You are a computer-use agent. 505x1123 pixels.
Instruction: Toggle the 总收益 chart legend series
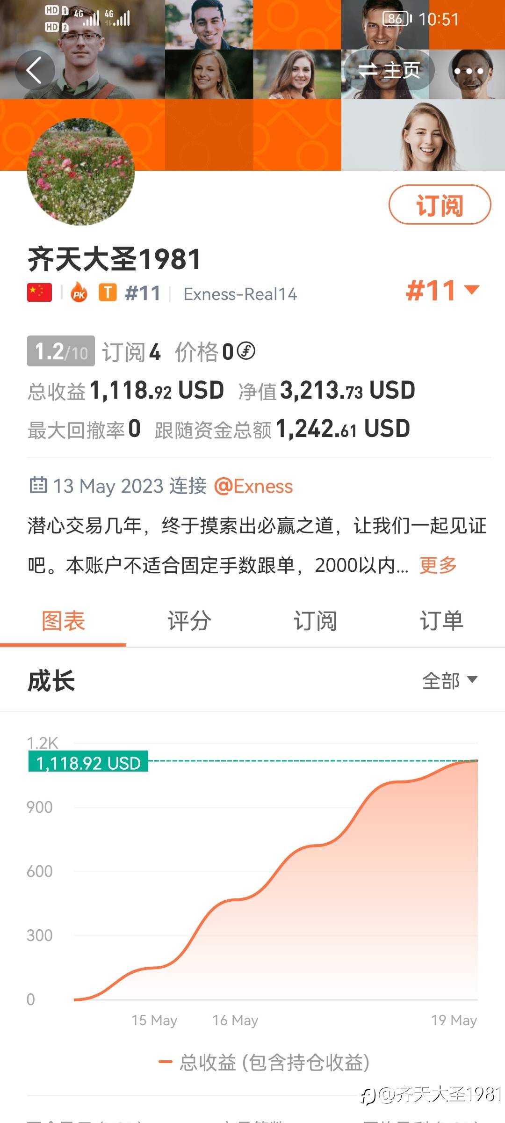coord(265,1062)
